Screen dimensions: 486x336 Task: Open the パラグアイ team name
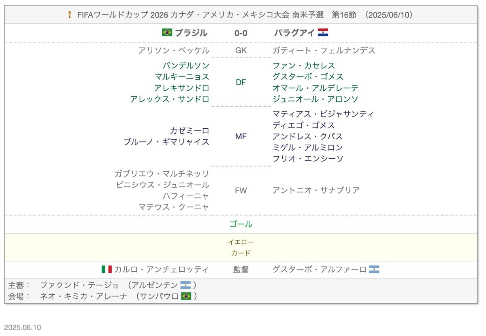coord(294,33)
